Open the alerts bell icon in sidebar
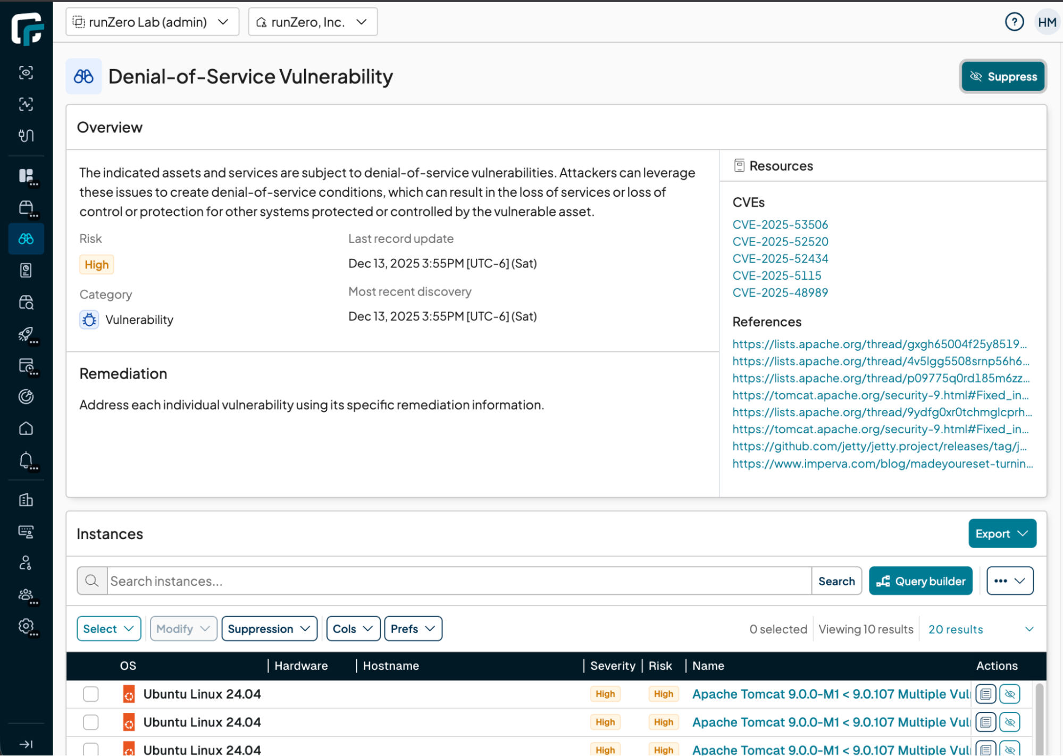 tap(26, 460)
